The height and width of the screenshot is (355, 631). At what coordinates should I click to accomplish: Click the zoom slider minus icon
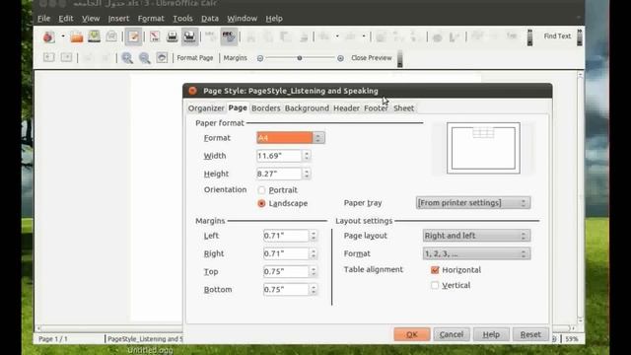pos(260,58)
